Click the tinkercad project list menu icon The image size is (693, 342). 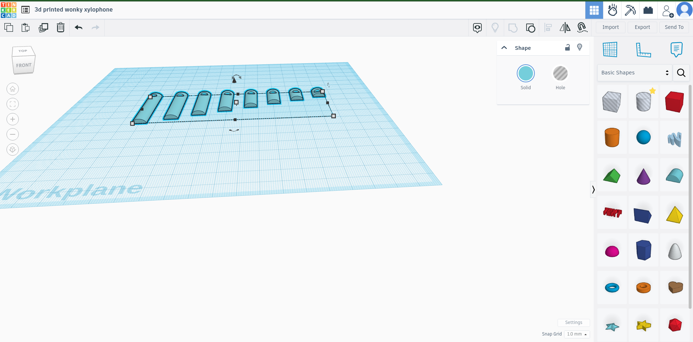(x=25, y=9)
